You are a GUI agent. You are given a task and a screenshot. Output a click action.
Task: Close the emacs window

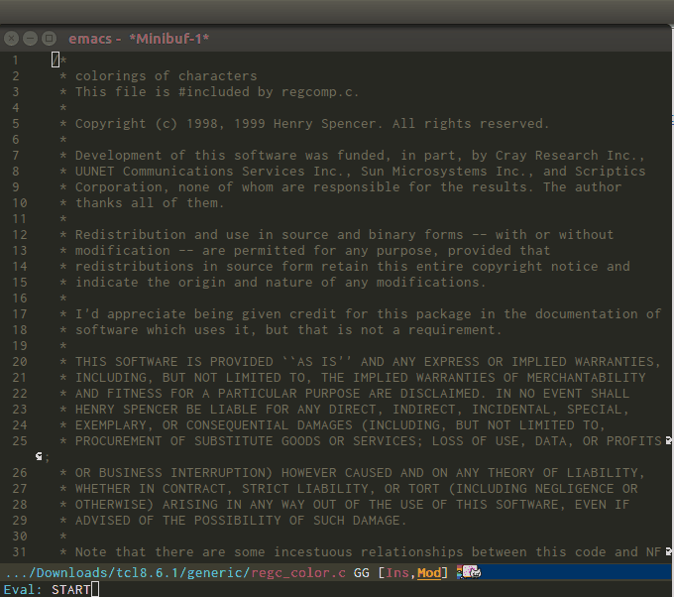click(x=12, y=39)
